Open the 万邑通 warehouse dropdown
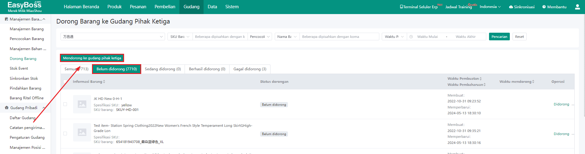The height and width of the screenshot is (154, 585). (113, 37)
